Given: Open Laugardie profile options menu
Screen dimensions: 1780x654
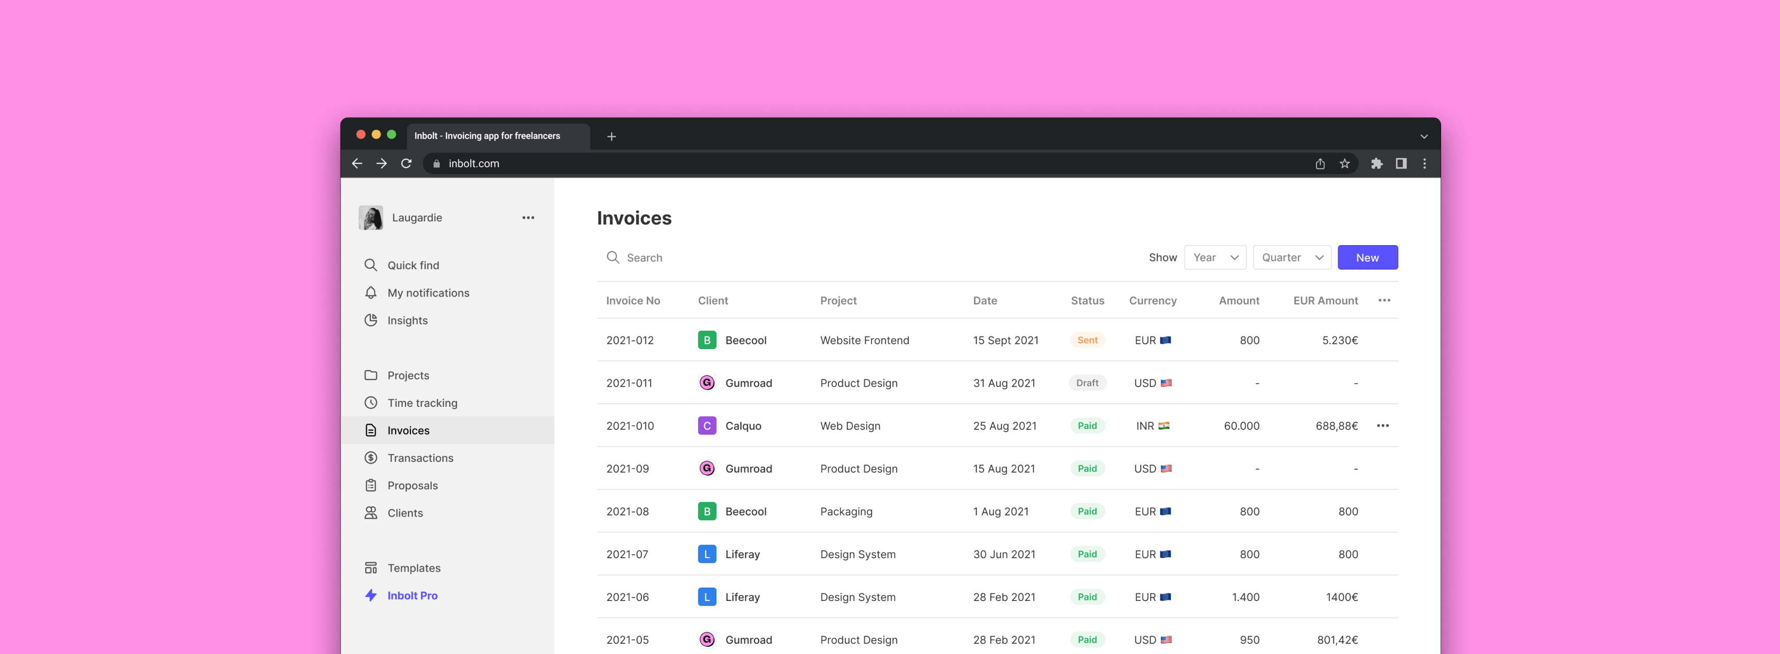Looking at the screenshot, I should pos(528,217).
